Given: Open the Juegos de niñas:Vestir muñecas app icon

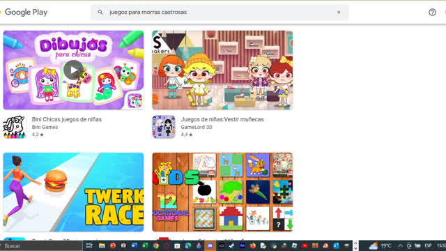Looking at the screenshot, I should [164, 127].
